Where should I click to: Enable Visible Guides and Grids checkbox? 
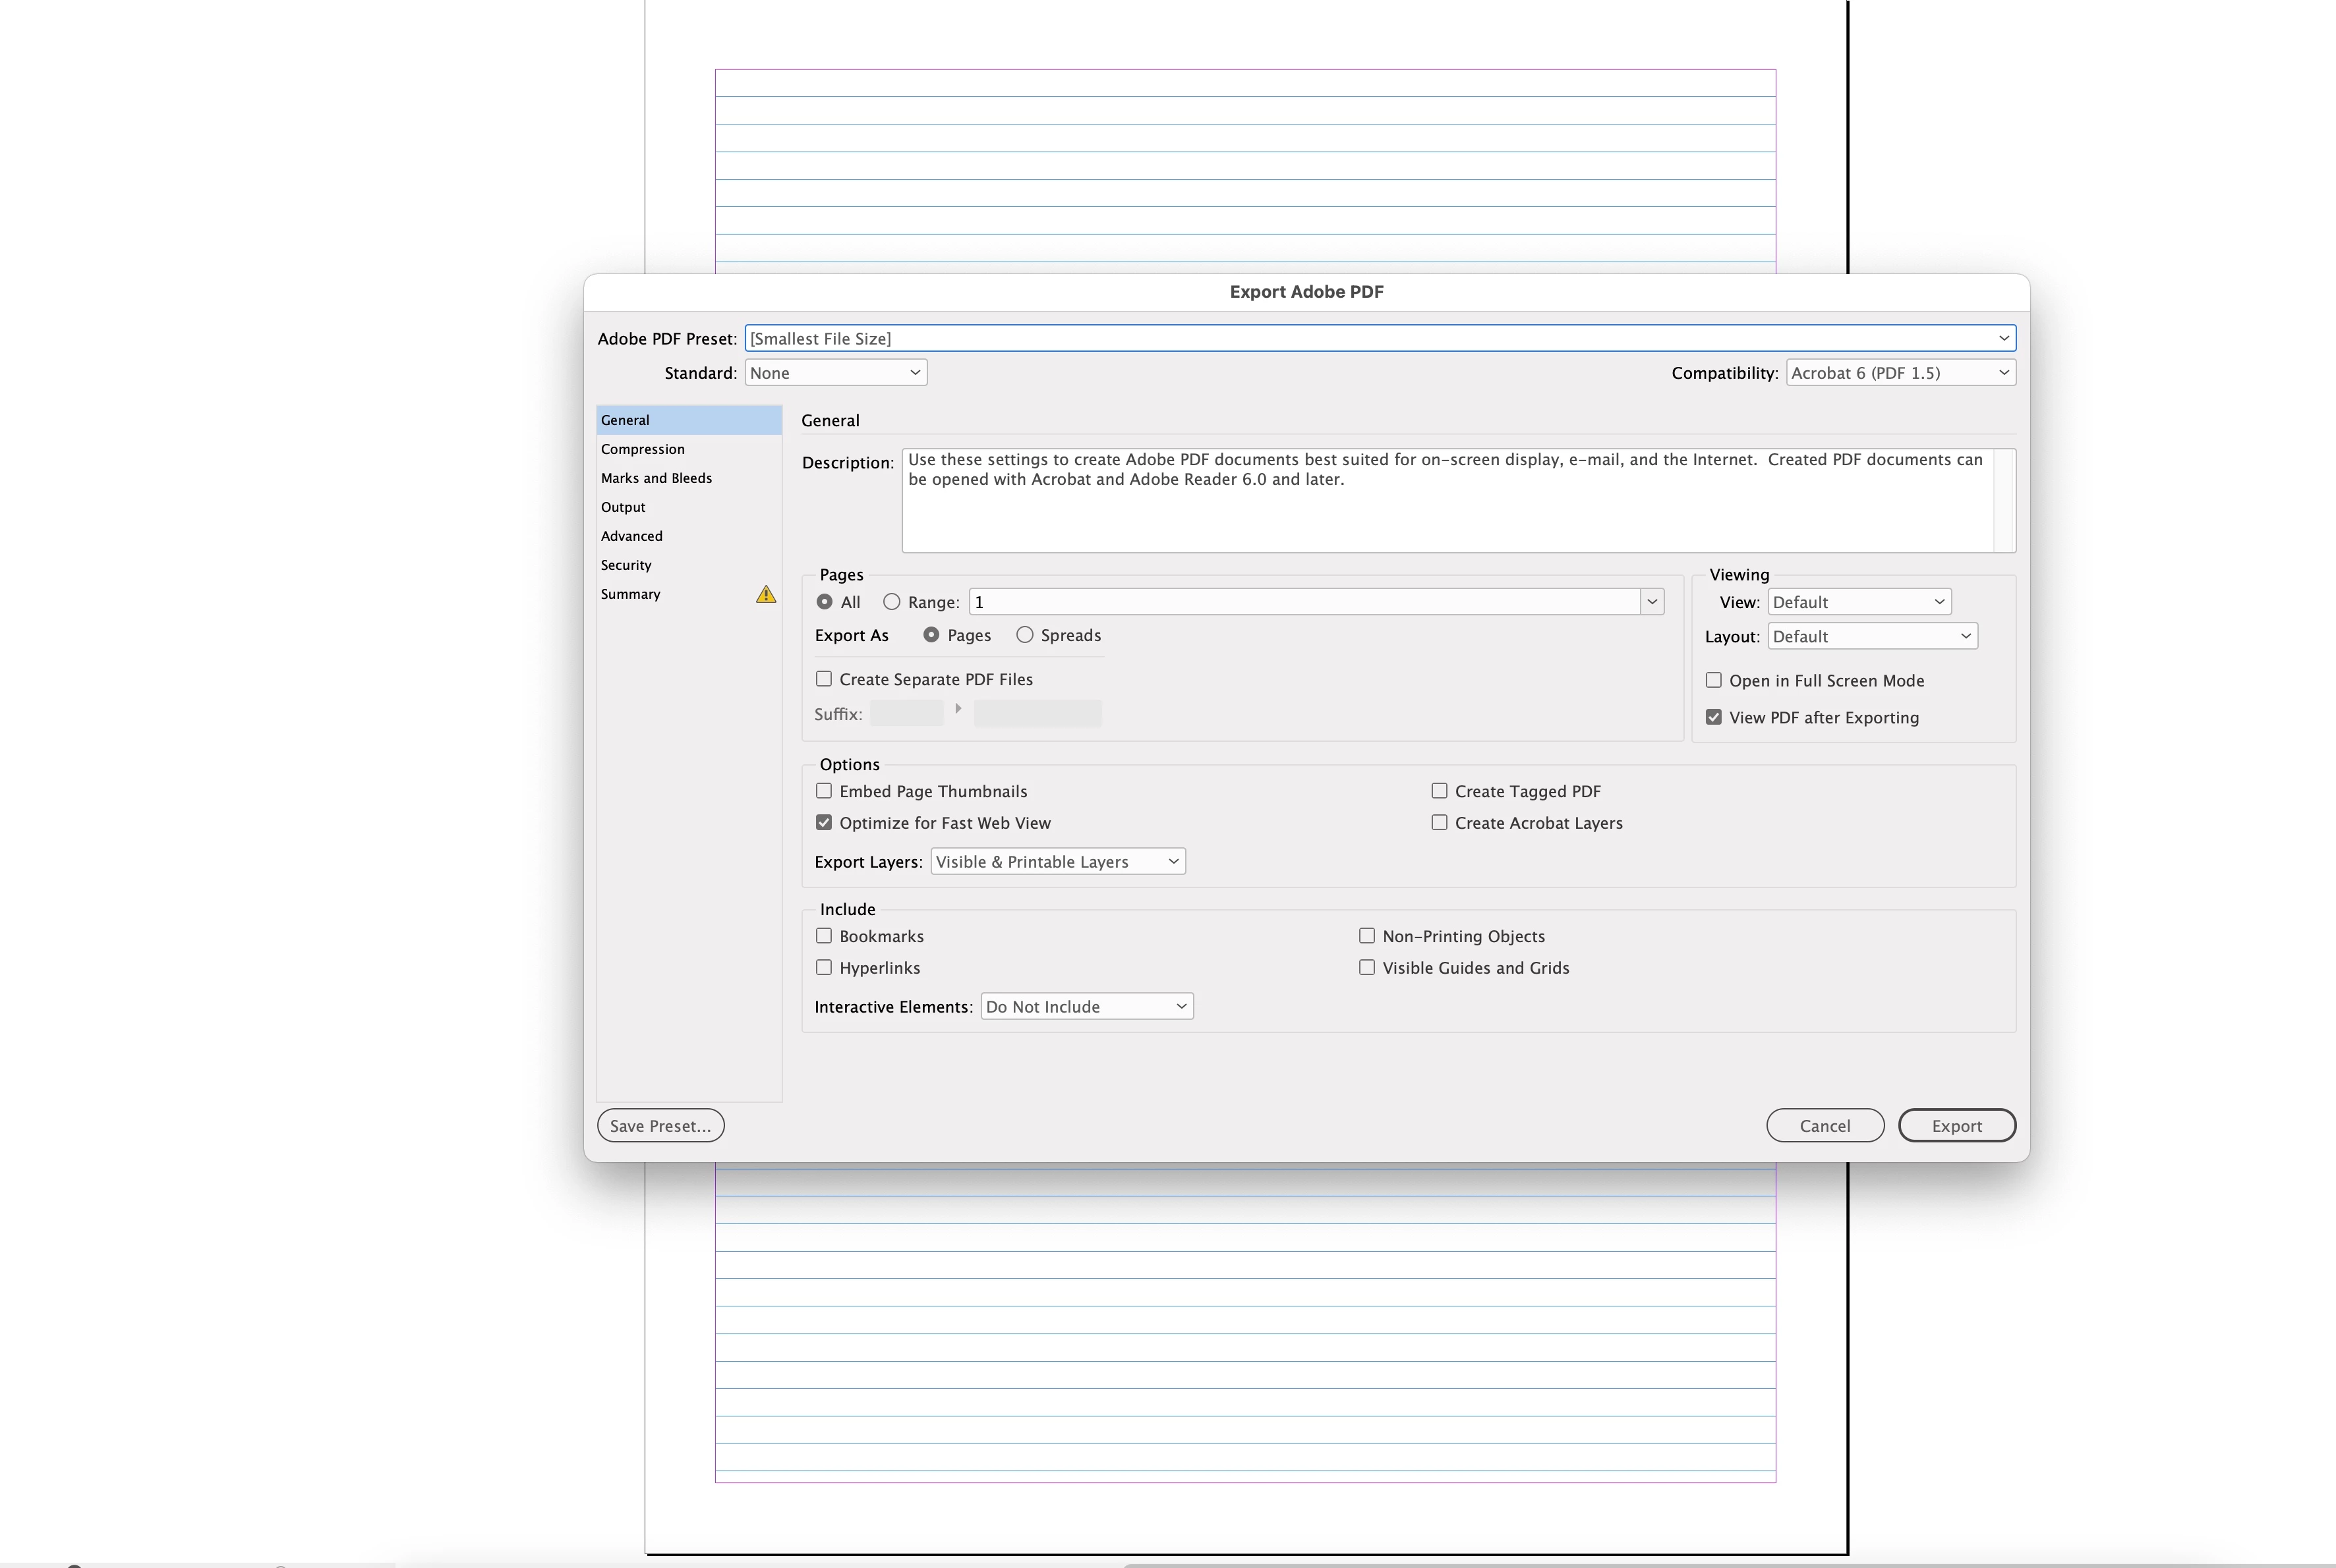[1366, 968]
